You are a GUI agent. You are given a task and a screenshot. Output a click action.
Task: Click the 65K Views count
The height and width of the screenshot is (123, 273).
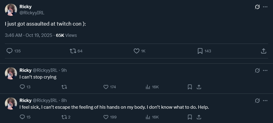pos(66,35)
